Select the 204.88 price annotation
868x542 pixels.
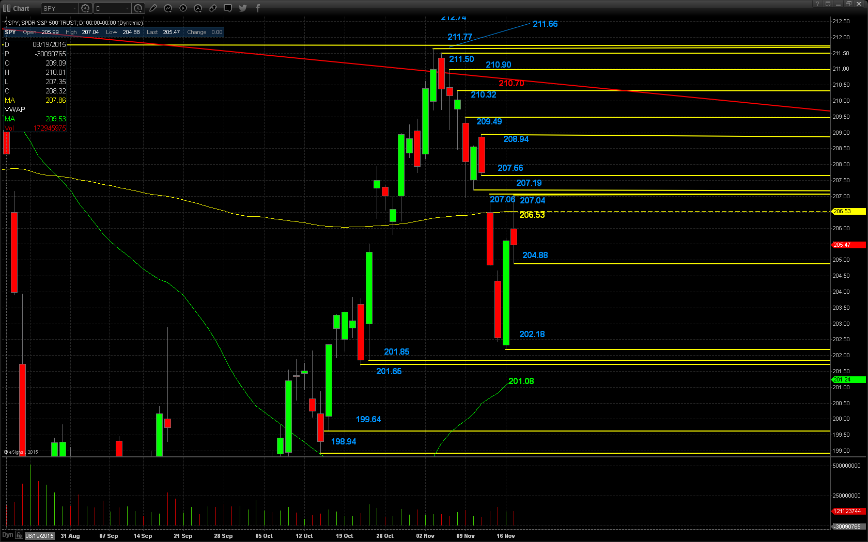(x=535, y=255)
